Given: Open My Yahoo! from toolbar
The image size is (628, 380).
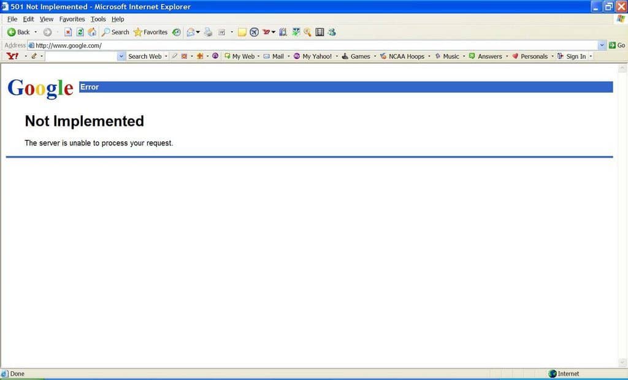Looking at the screenshot, I should pos(313,56).
